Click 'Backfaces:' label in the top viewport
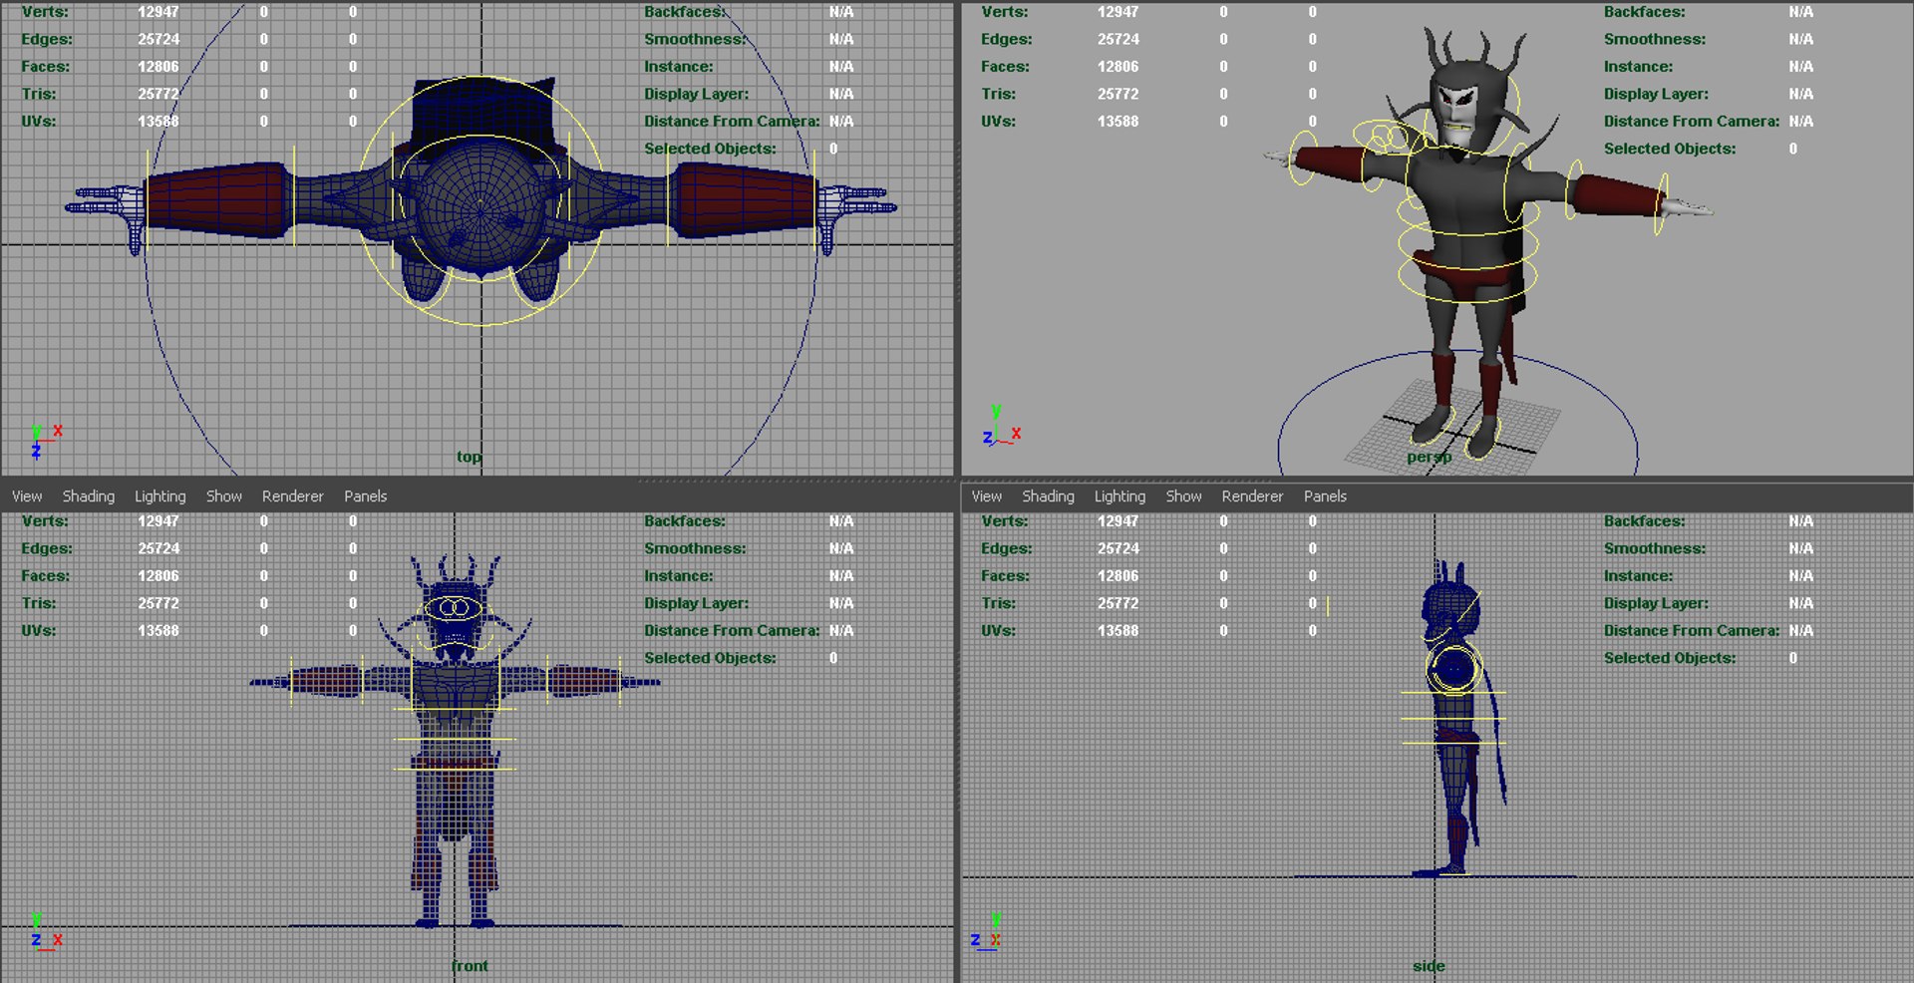The width and height of the screenshot is (1914, 983). 685,12
